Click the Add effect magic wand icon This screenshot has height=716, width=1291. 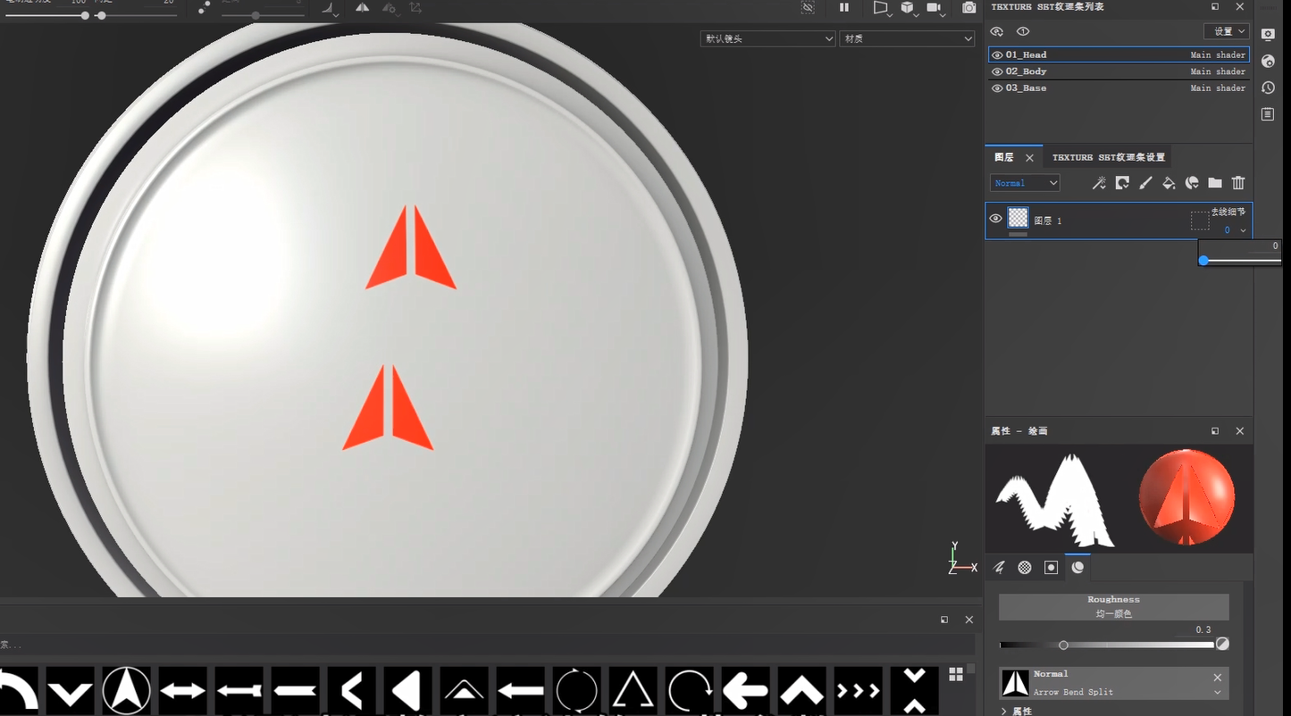pos(1099,182)
